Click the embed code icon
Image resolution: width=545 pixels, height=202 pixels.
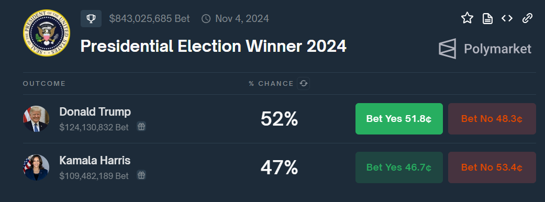507,18
